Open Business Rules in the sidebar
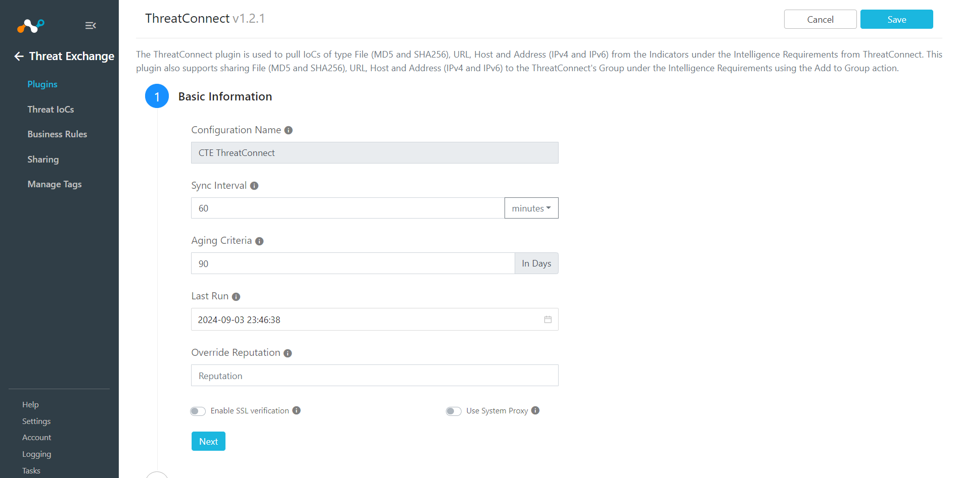Viewport: 958px width, 478px height. click(x=57, y=134)
